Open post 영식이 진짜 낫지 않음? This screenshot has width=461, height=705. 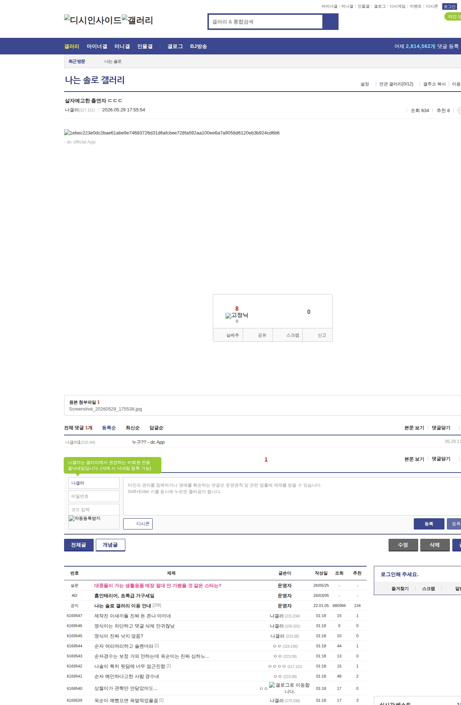pyautogui.click(x=119, y=636)
